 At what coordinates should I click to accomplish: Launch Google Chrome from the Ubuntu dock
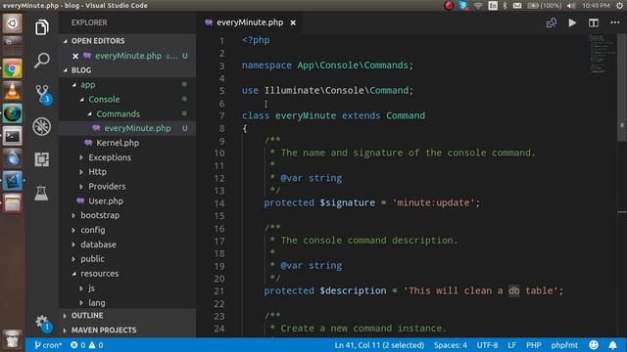[x=13, y=68]
